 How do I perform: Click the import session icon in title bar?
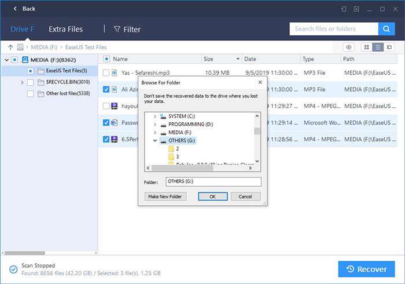(x=344, y=9)
